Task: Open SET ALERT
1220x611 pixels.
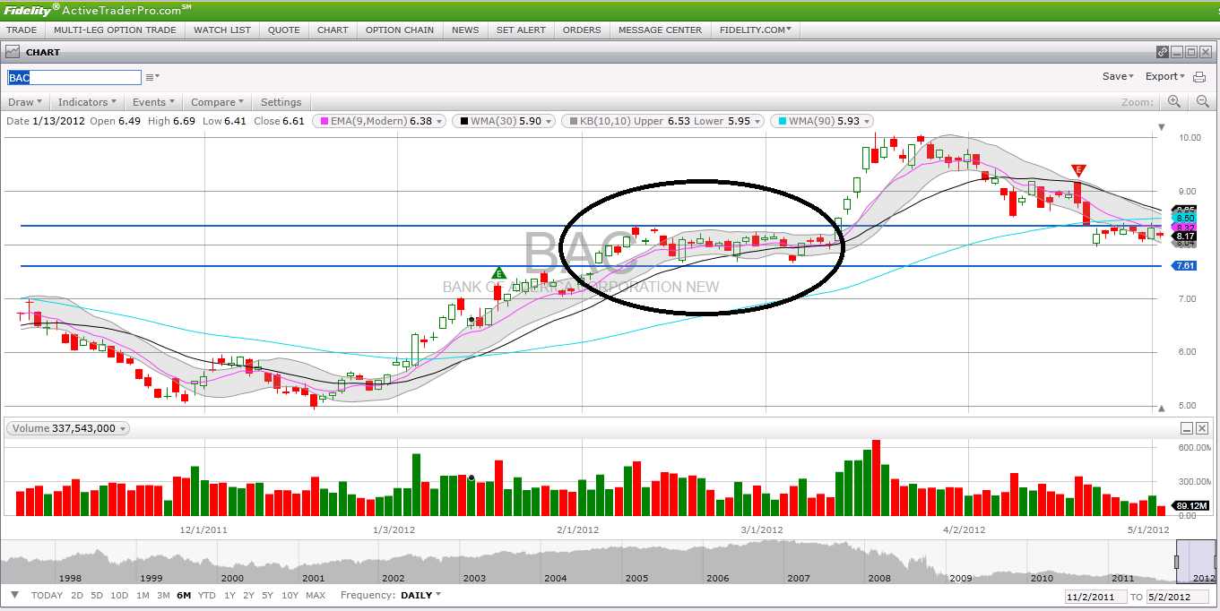Action: coord(521,30)
